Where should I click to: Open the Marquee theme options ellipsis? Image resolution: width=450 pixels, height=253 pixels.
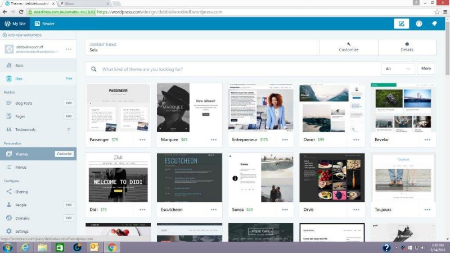coord(214,139)
